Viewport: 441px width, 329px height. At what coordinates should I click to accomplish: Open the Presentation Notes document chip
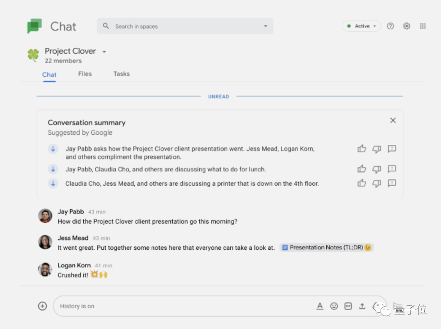(326, 247)
